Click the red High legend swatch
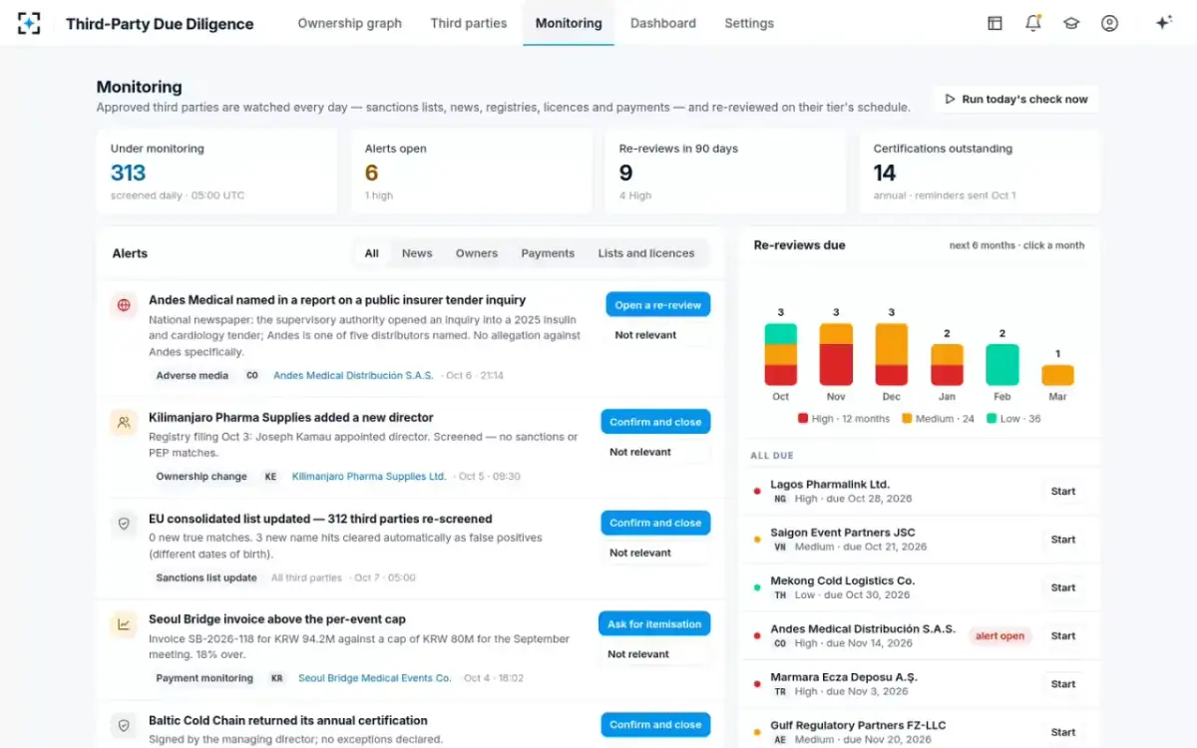Screen dimensions: 1197x748 [x=803, y=419]
